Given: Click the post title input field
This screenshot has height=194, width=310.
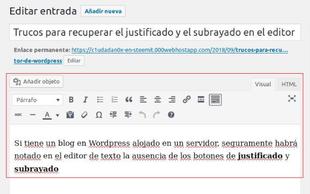Looking at the screenshot, I should pyautogui.click(x=155, y=32).
